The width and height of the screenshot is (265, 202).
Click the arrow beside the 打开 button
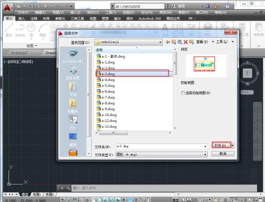point(233,145)
